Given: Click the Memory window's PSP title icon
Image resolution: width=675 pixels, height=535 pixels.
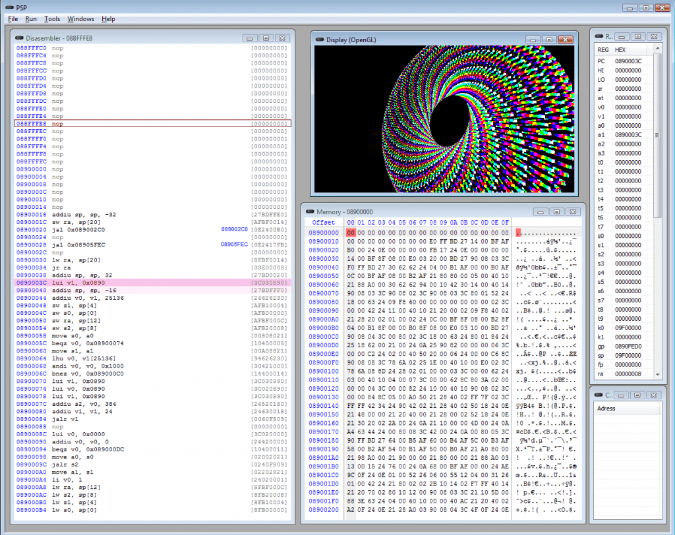Looking at the screenshot, I should 308,211.
